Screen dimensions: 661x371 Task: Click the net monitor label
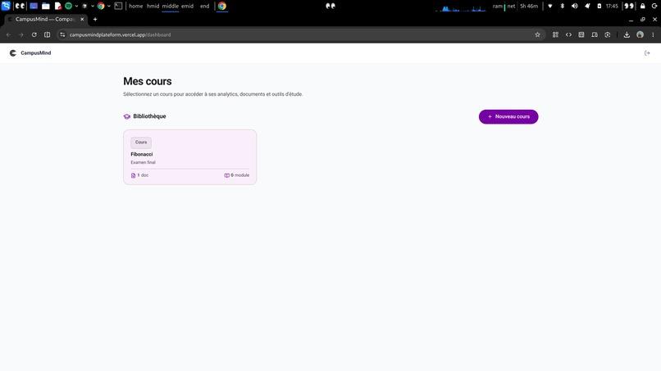pyautogui.click(x=511, y=7)
